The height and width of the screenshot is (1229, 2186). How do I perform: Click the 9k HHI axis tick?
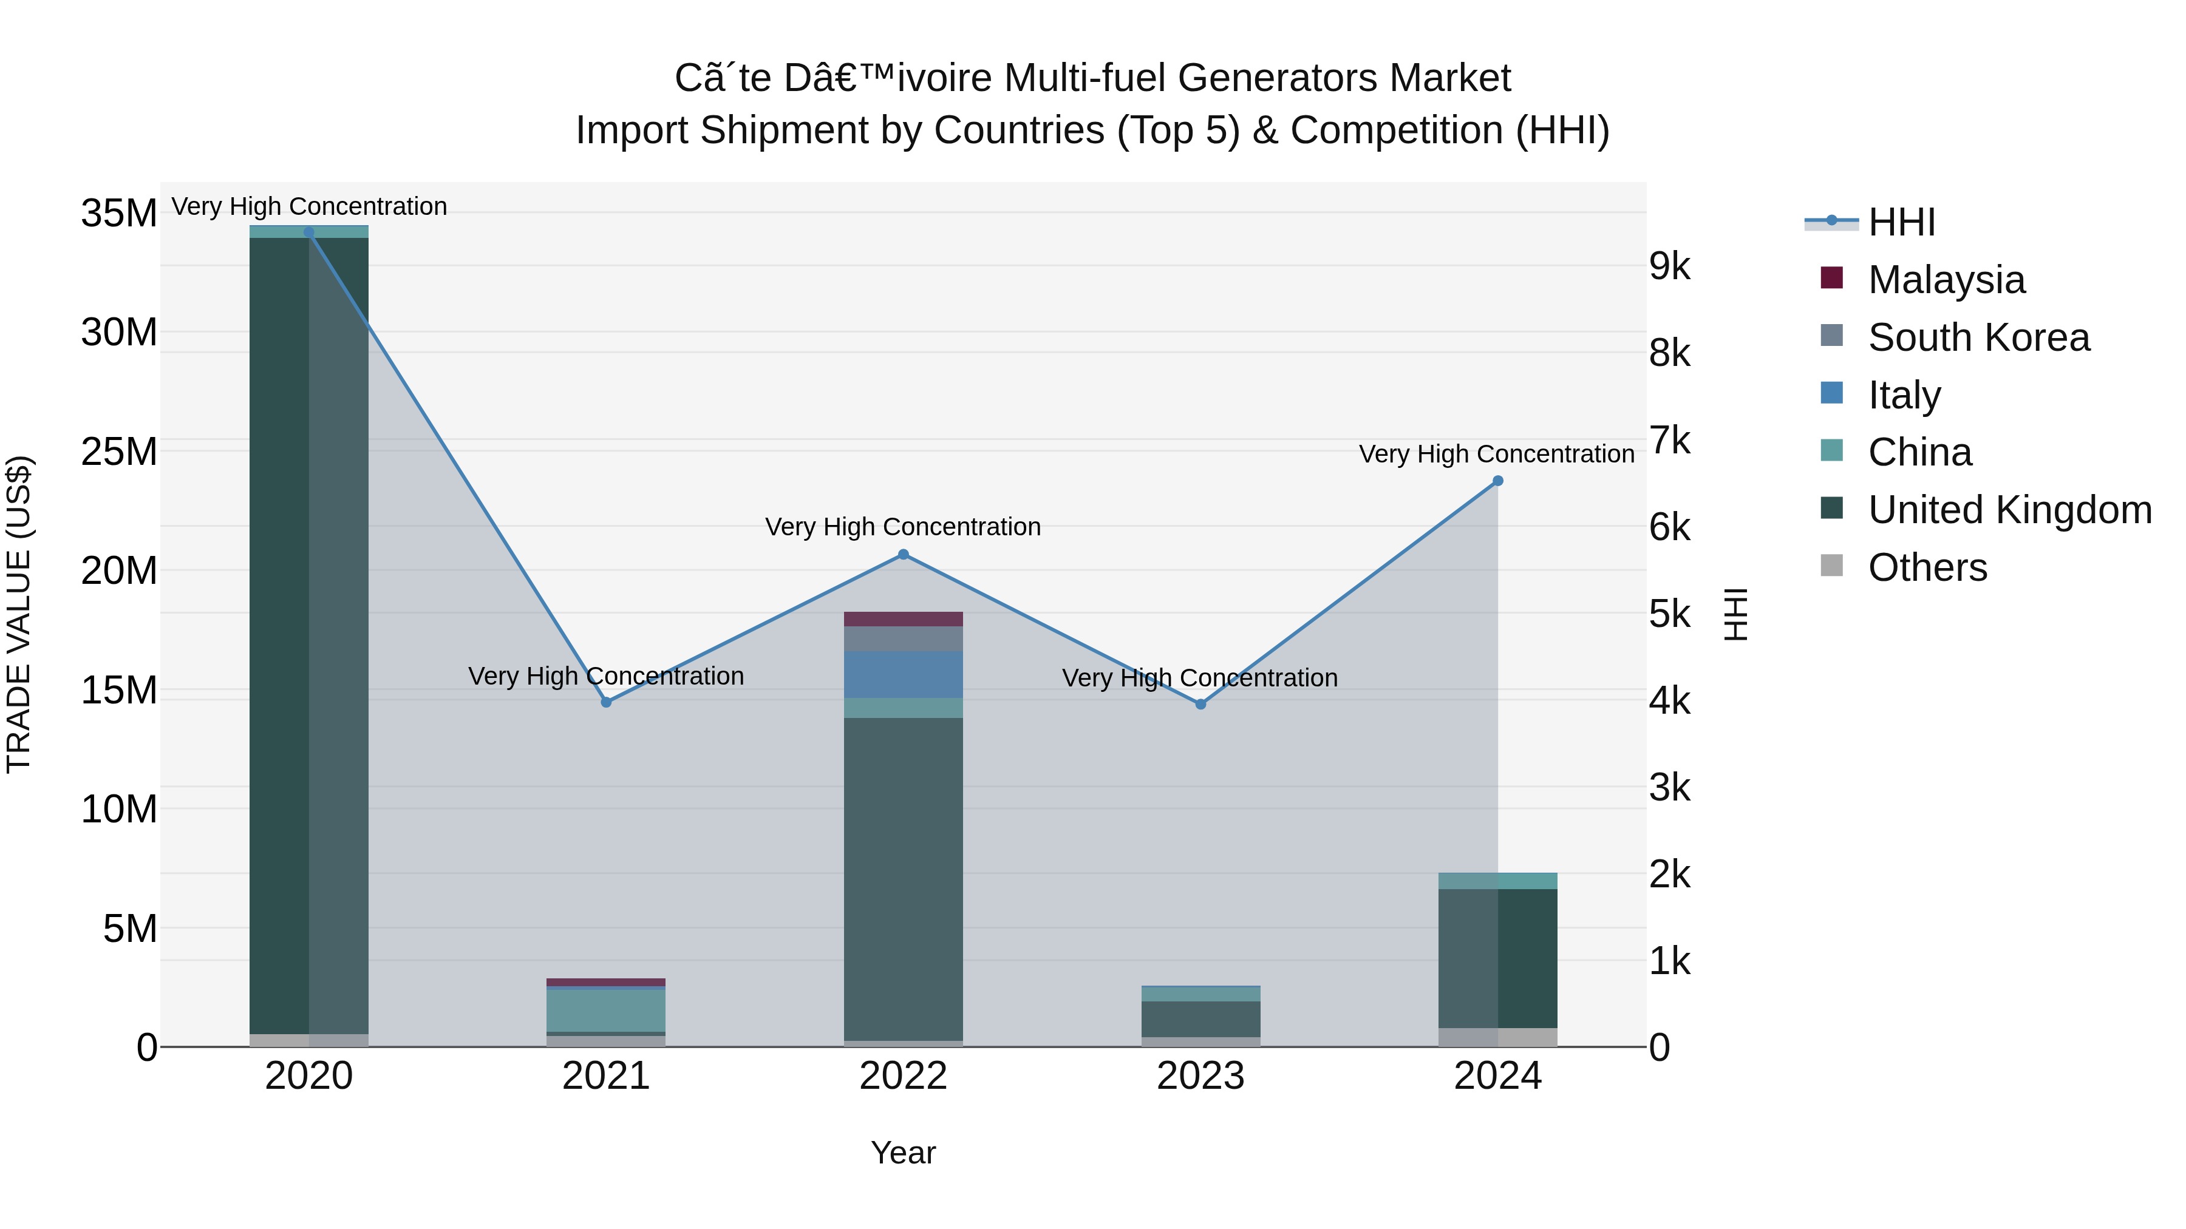point(1670,266)
